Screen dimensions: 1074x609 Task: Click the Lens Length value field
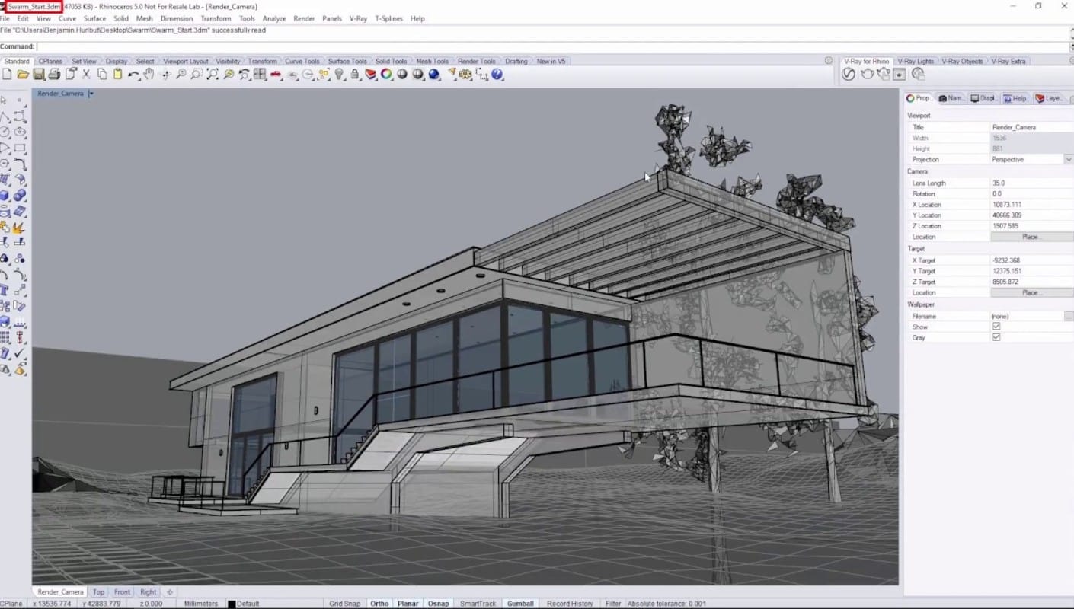click(x=1028, y=183)
